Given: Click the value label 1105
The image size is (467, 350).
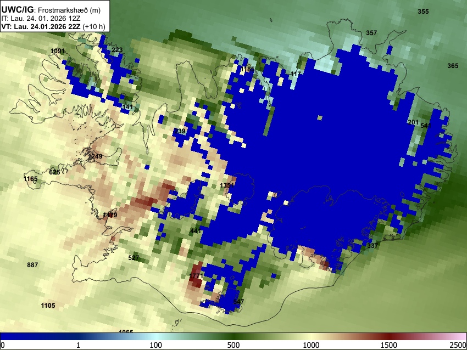Looking at the screenshot, I should [48, 306].
